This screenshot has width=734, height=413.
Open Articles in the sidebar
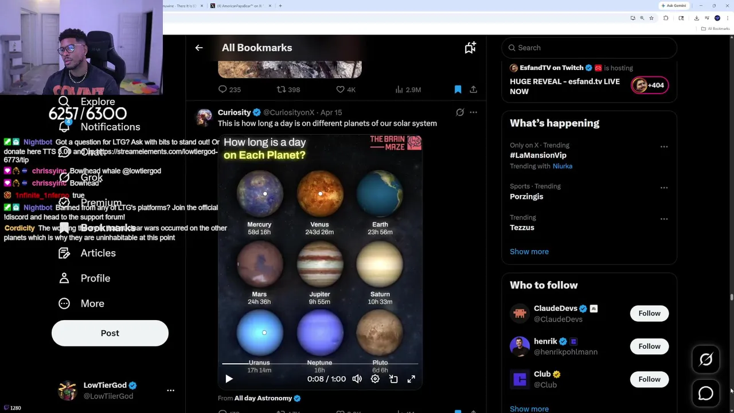(87, 253)
